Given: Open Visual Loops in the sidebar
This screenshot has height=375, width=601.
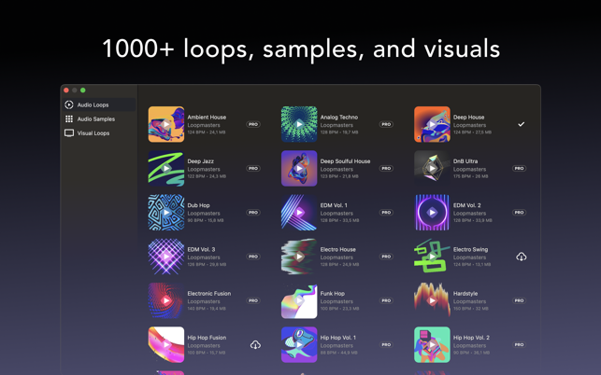Looking at the screenshot, I should click(99, 133).
